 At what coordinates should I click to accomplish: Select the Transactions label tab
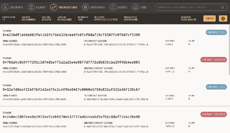click(68, 7)
